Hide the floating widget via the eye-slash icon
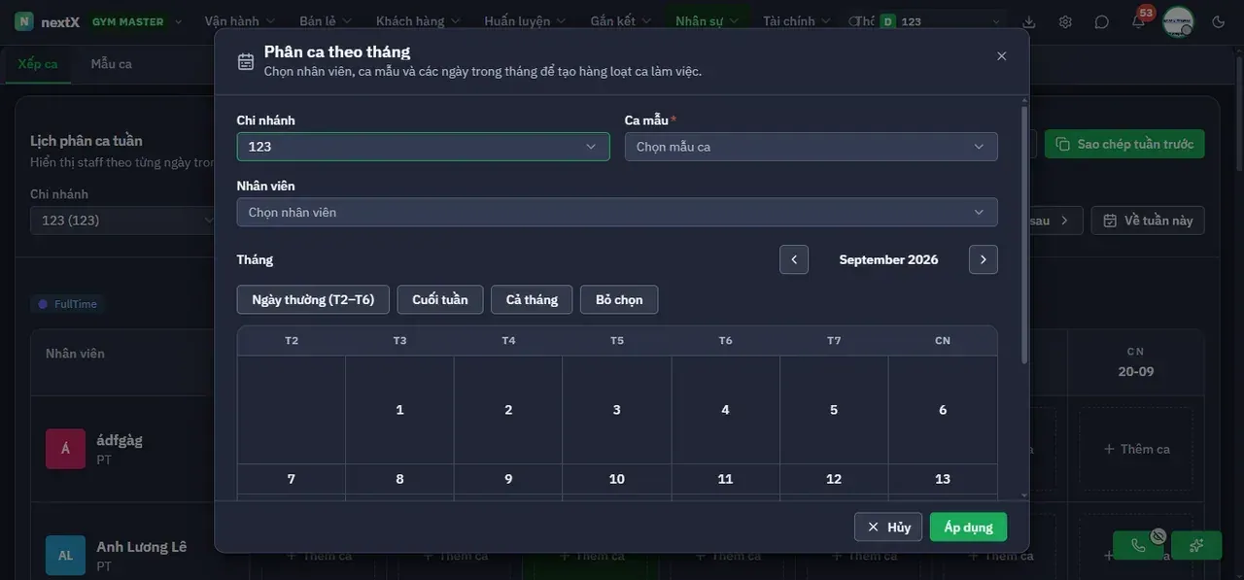This screenshot has height=580, width=1244. (1158, 535)
